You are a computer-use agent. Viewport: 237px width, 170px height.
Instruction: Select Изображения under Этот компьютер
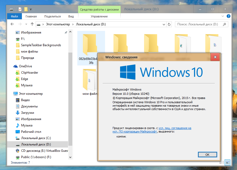31,119
